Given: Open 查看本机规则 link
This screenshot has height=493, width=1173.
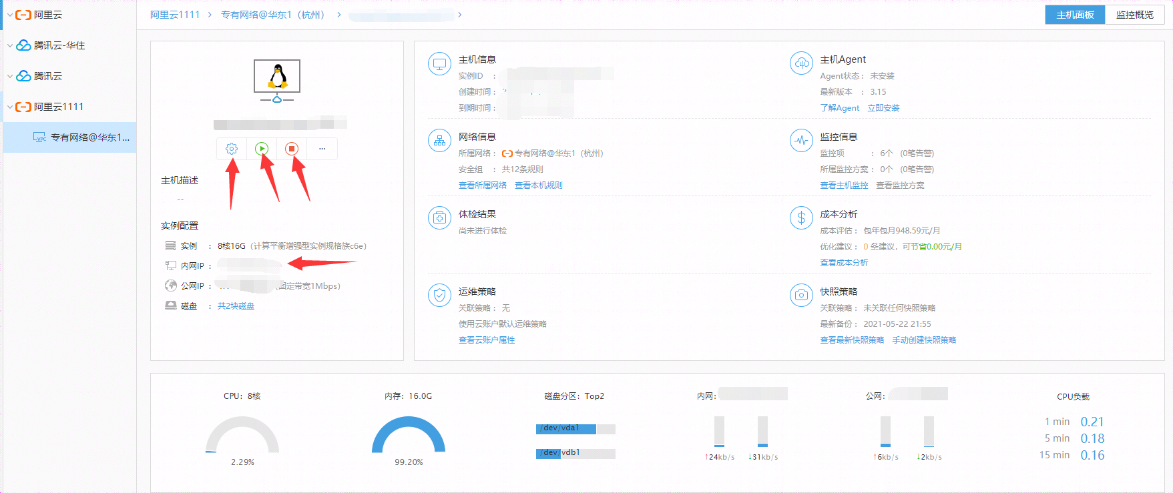Looking at the screenshot, I should coord(539,185).
